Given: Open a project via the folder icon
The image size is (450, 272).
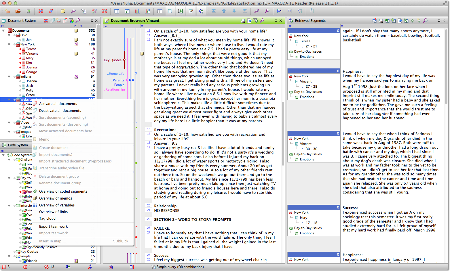Looking at the screenshot, I should point(18,11).
